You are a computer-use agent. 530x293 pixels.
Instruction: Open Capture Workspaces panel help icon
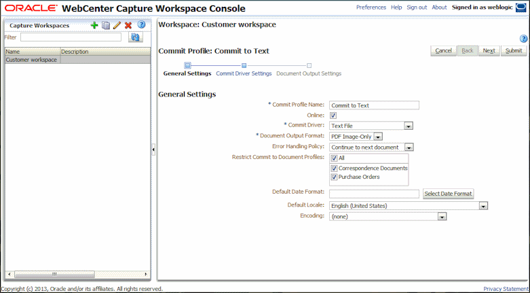pyautogui.click(x=141, y=24)
